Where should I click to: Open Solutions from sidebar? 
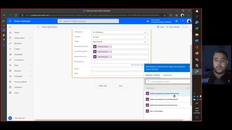click(18, 87)
